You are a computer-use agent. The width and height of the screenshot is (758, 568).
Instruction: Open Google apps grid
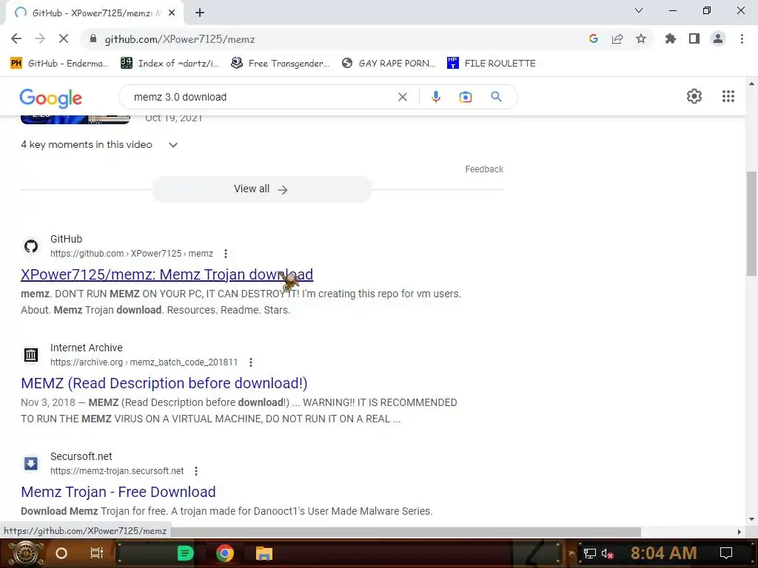pos(728,96)
